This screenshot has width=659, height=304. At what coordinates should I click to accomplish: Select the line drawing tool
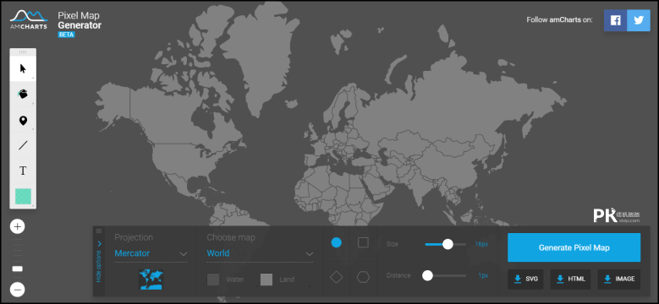tap(23, 145)
